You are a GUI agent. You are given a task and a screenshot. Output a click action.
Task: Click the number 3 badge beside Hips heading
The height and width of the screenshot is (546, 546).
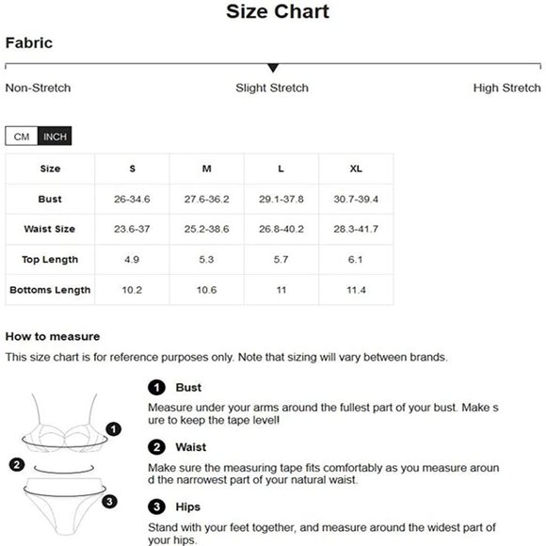(156, 506)
